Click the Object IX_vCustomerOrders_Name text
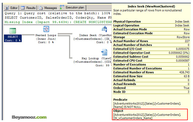Viewport: 193px width, 122px height. [147, 116]
